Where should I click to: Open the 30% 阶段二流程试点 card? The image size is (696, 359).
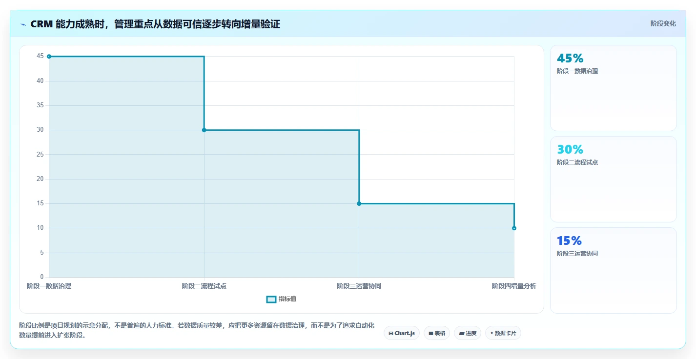coord(614,179)
